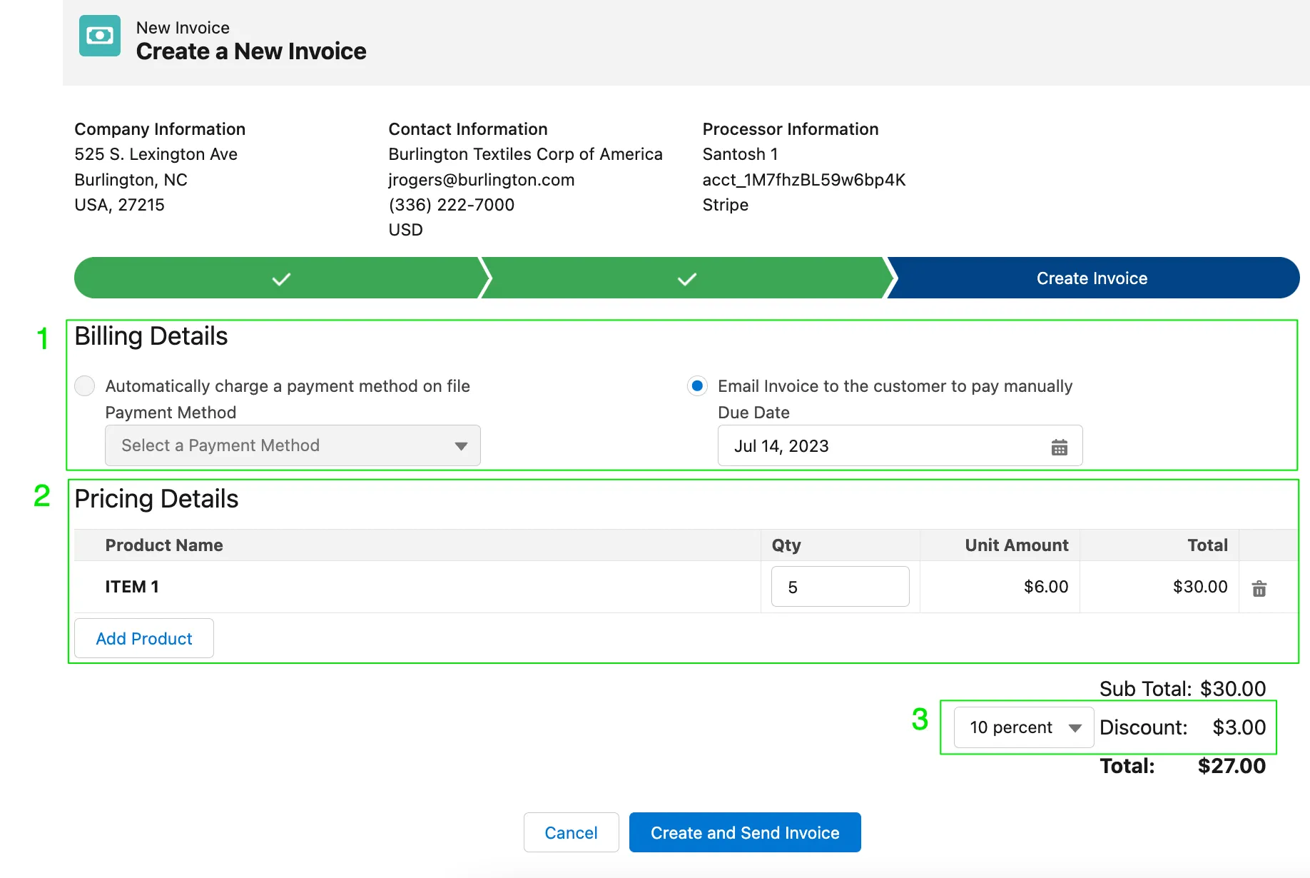Click the Billing Details heading

click(151, 336)
